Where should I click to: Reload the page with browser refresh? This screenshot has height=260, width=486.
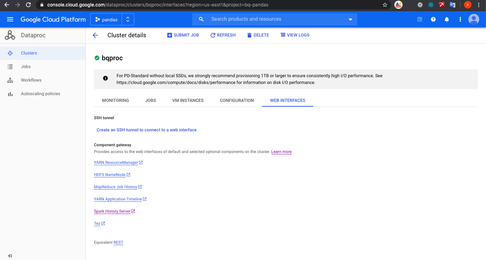pos(28,5)
